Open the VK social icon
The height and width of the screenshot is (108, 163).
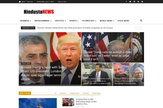138,2
